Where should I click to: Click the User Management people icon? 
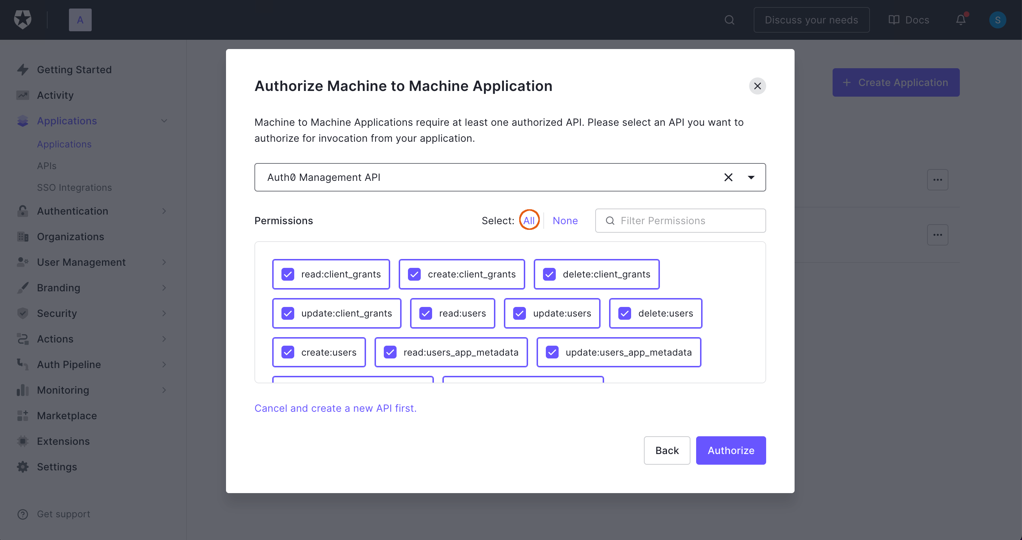23,262
